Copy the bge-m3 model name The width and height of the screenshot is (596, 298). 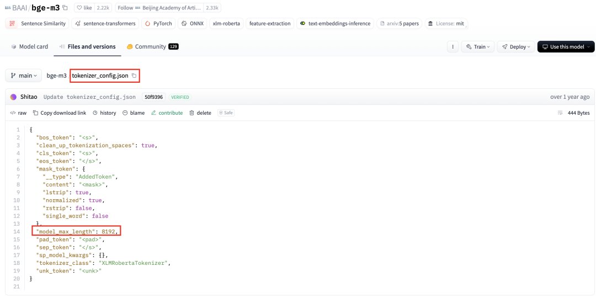[x=65, y=8]
